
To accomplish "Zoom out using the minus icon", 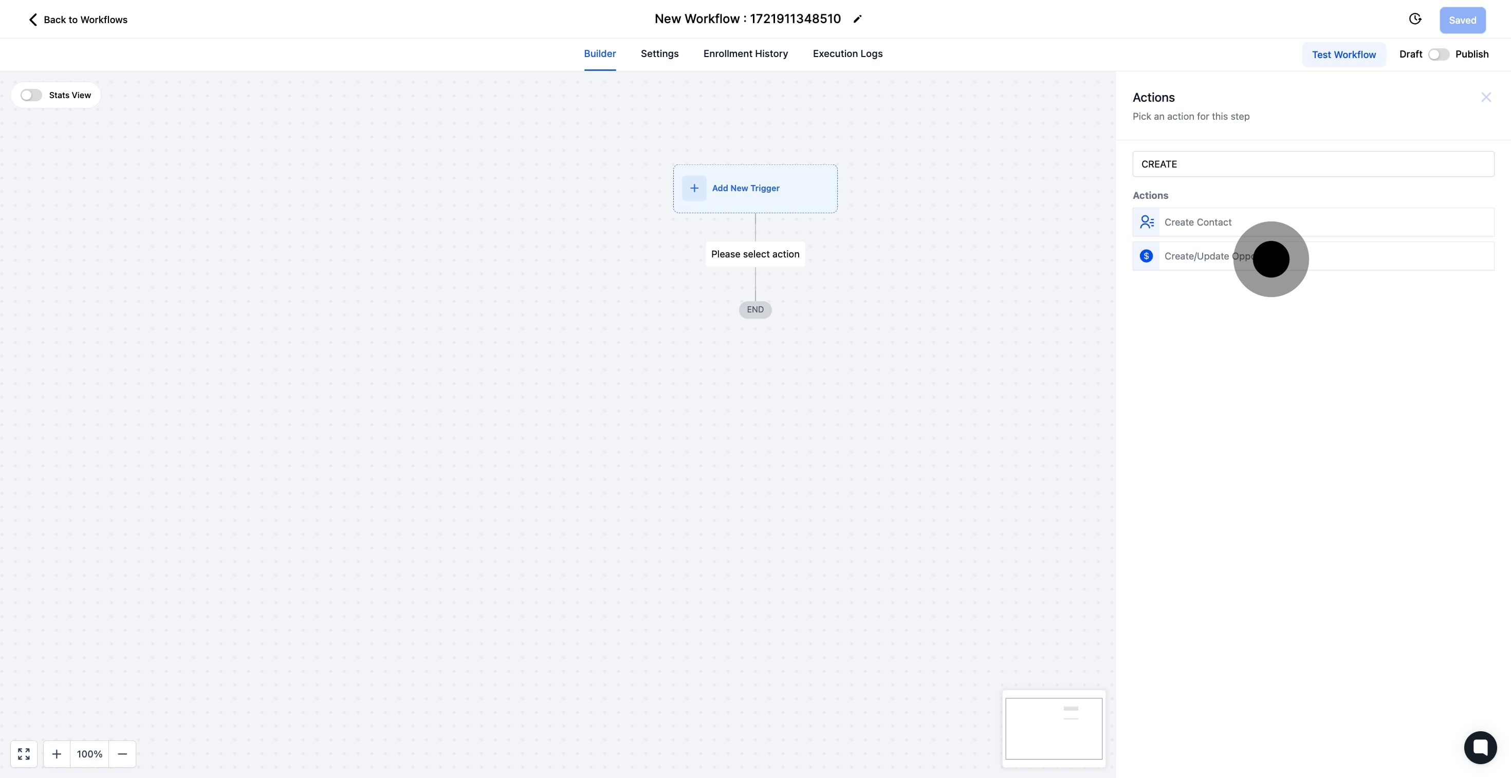I will click(x=123, y=754).
